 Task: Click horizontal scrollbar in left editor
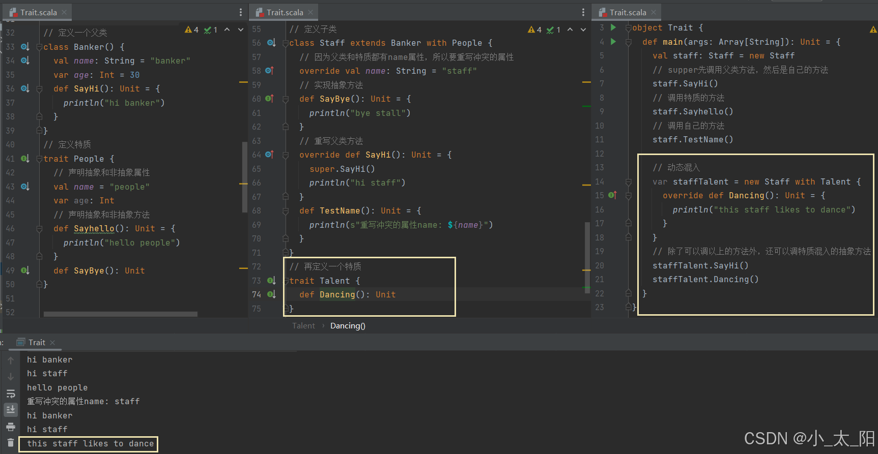pos(121,314)
